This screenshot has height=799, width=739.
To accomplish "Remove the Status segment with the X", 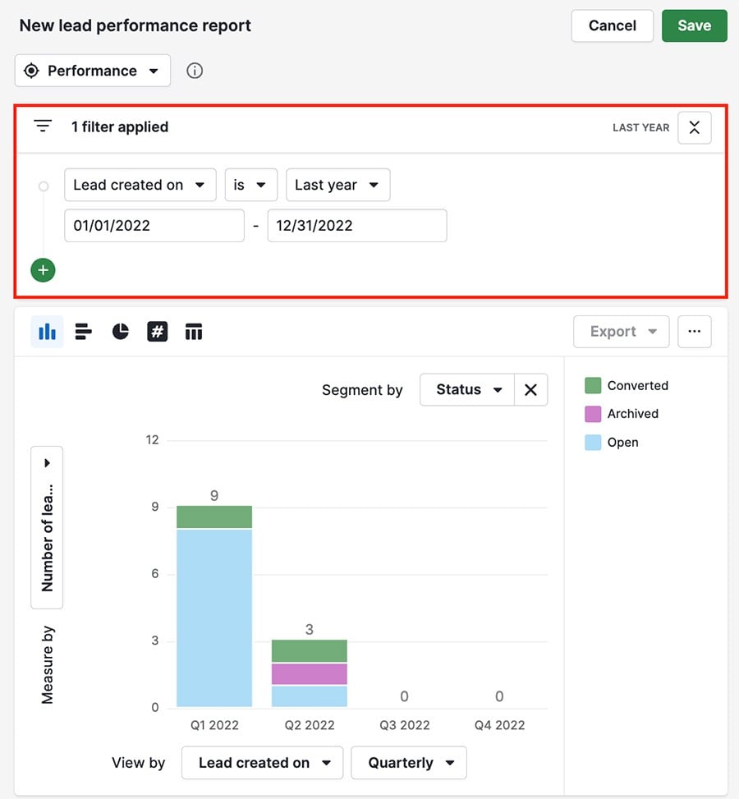I will [530, 389].
